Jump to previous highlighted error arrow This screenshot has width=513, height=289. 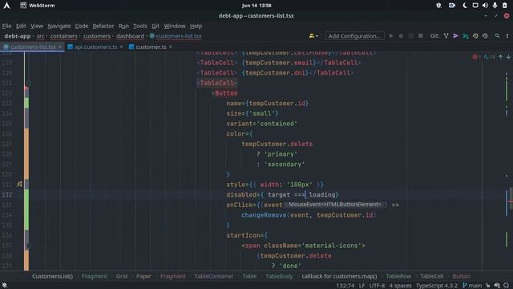pos(500,57)
